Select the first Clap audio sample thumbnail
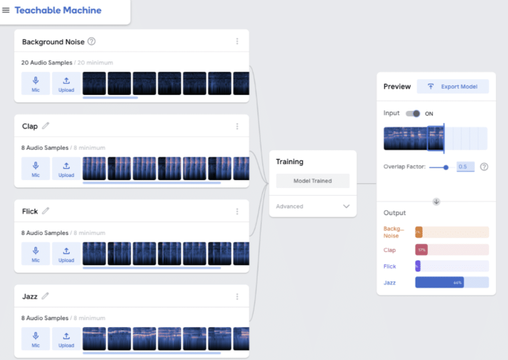This screenshot has width=508, height=360. coord(94,168)
